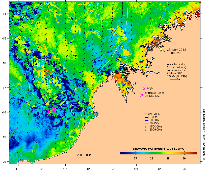Click the magenta Argo circle symbol

click(144, 89)
